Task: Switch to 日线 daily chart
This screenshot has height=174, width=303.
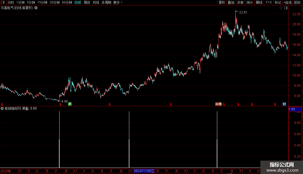Action: tap(78, 2)
